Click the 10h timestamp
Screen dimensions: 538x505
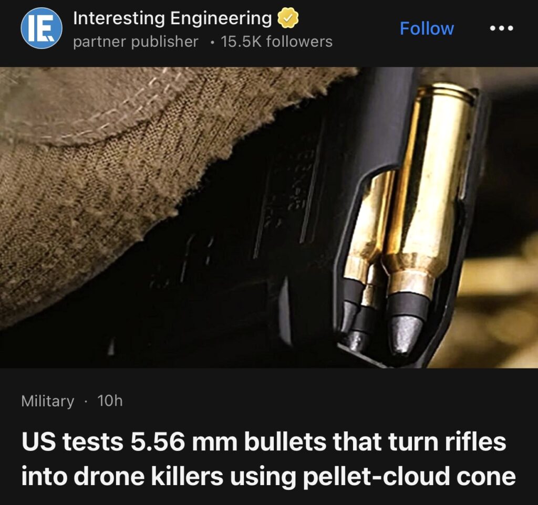click(x=110, y=401)
